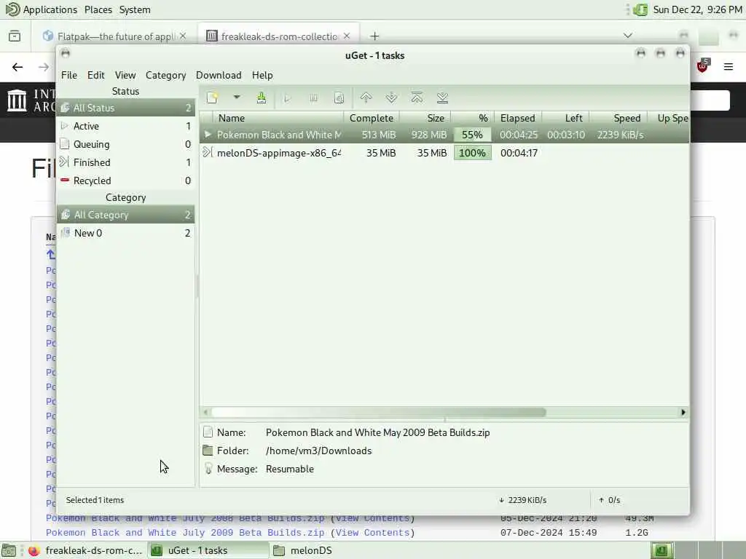The image size is (746, 559).
Task: Sort by the Size column header
Action: tap(425, 118)
